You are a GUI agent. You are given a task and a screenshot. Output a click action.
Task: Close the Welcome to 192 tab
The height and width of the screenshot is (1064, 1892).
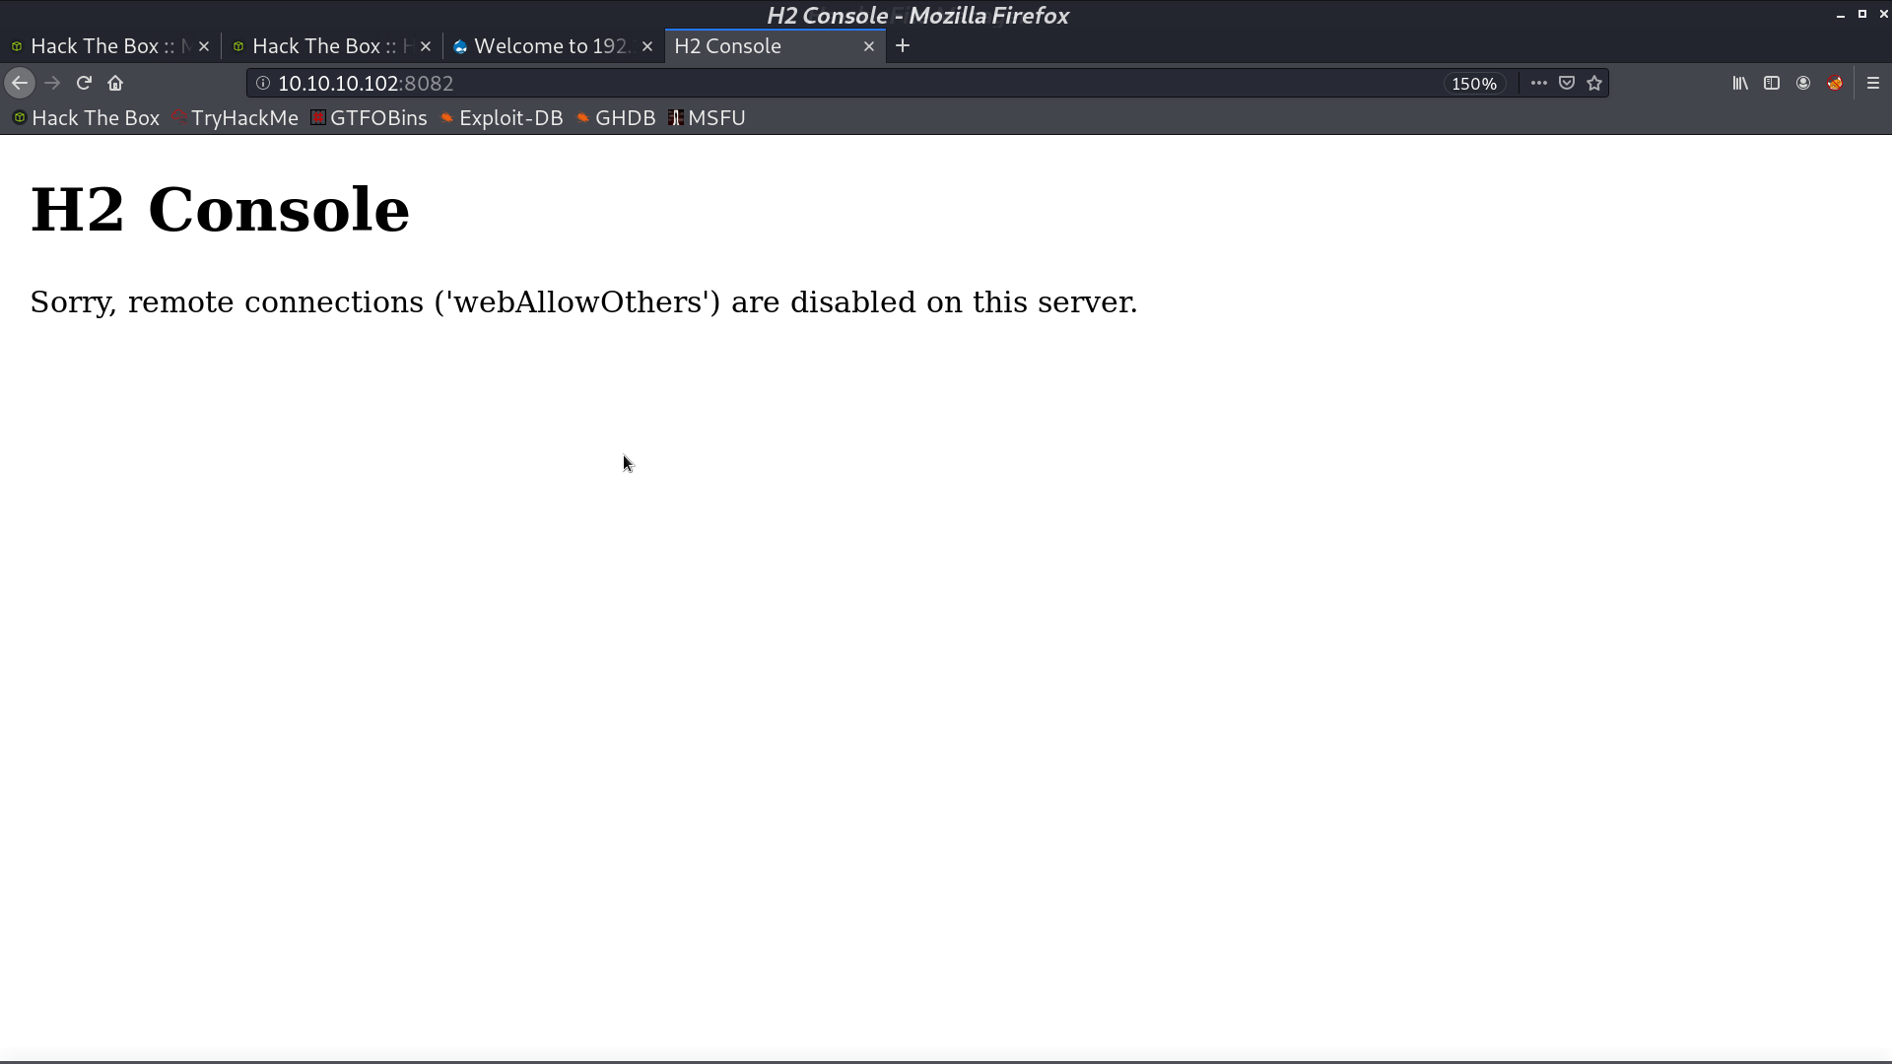(x=647, y=46)
